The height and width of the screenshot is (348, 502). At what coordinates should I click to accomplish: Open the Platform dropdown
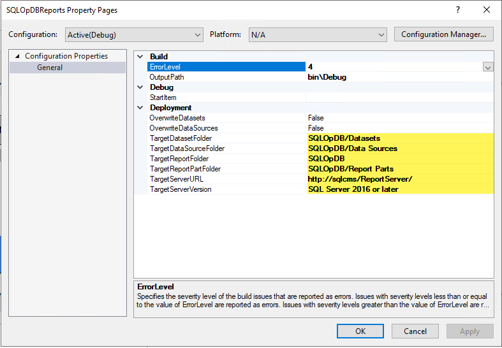click(x=317, y=34)
